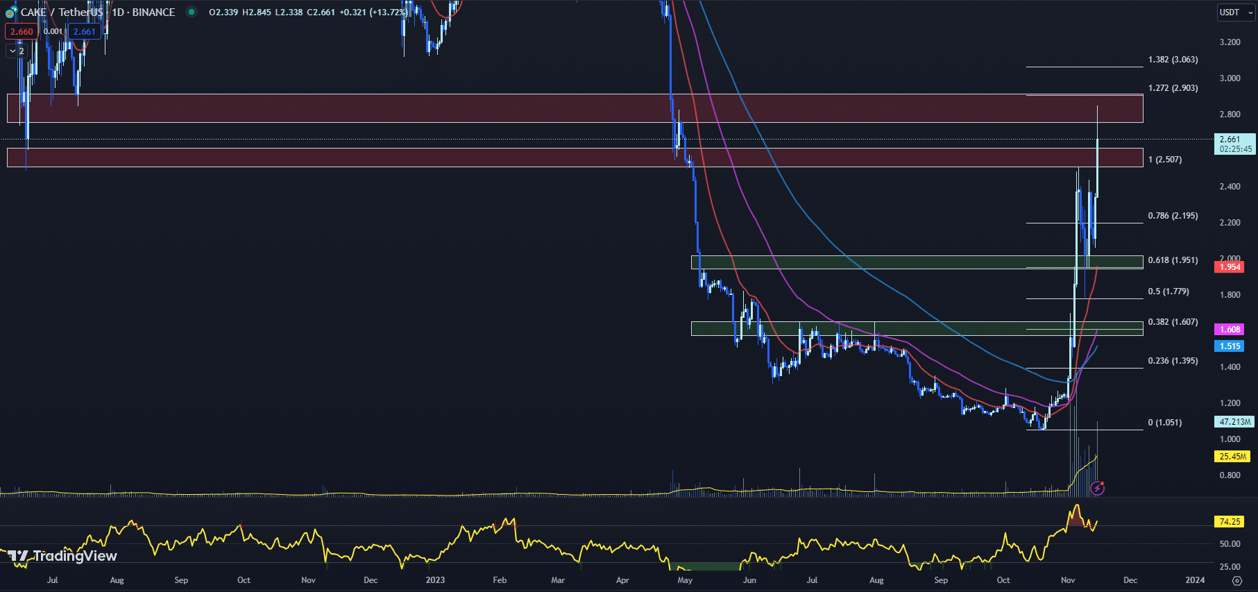Click the 25.45M volume average label
Screen dimensions: 1258x592
point(1232,457)
